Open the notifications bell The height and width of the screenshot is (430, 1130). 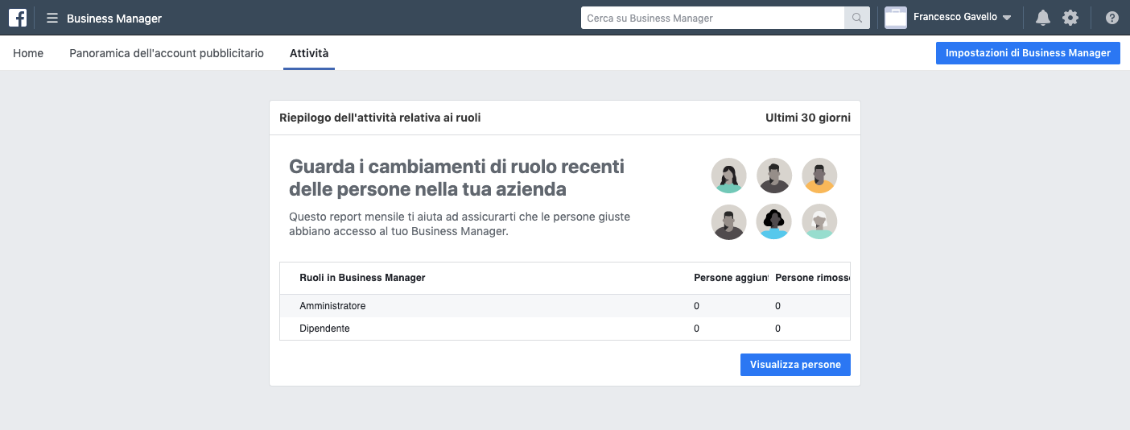pyautogui.click(x=1043, y=18)
